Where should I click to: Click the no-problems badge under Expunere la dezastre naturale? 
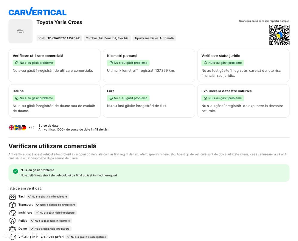tap(223, 98)
